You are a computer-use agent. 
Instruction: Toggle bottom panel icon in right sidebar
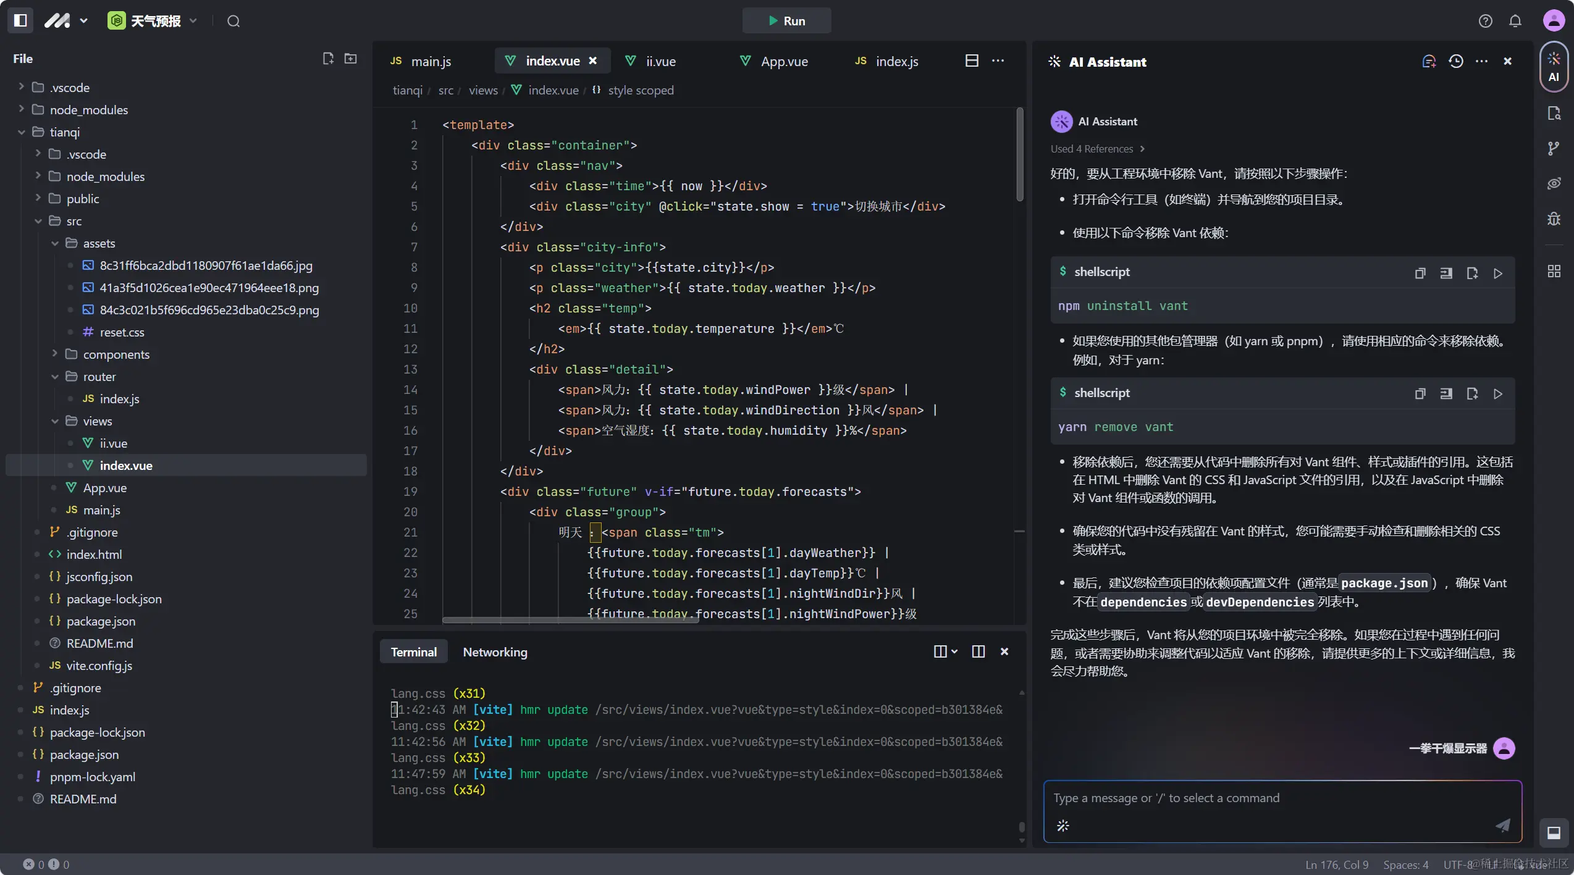pos(1554,832)
